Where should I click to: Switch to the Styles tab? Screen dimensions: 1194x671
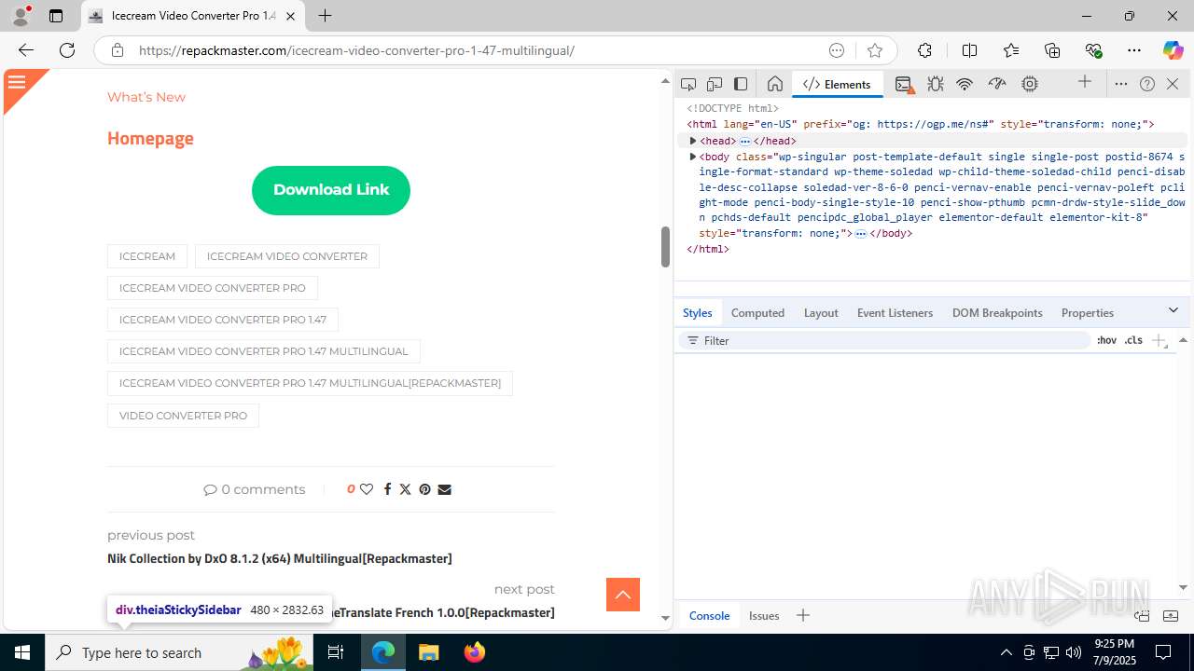pyautogui.click(x=698, y=312)
